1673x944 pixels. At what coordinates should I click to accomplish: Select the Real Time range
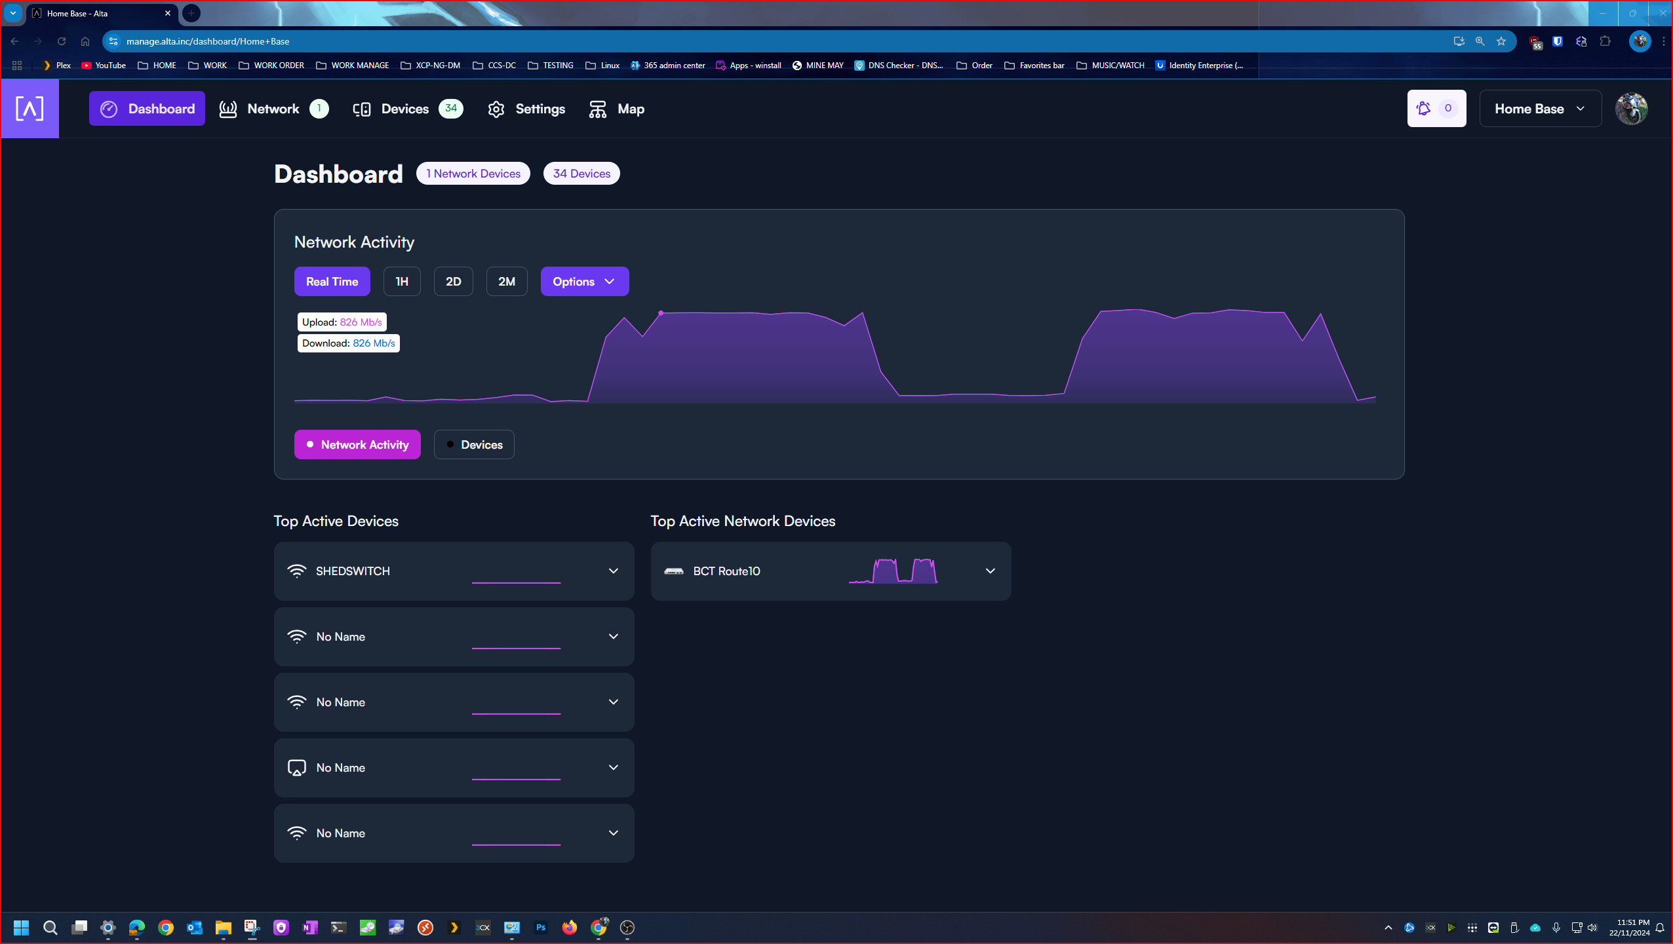point(332,282)
